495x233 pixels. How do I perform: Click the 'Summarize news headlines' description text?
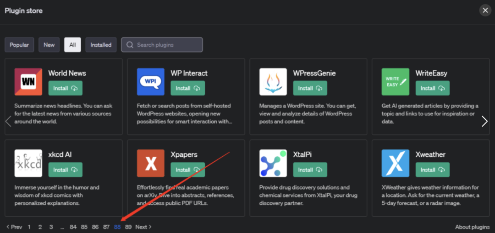tap(63, 114)
